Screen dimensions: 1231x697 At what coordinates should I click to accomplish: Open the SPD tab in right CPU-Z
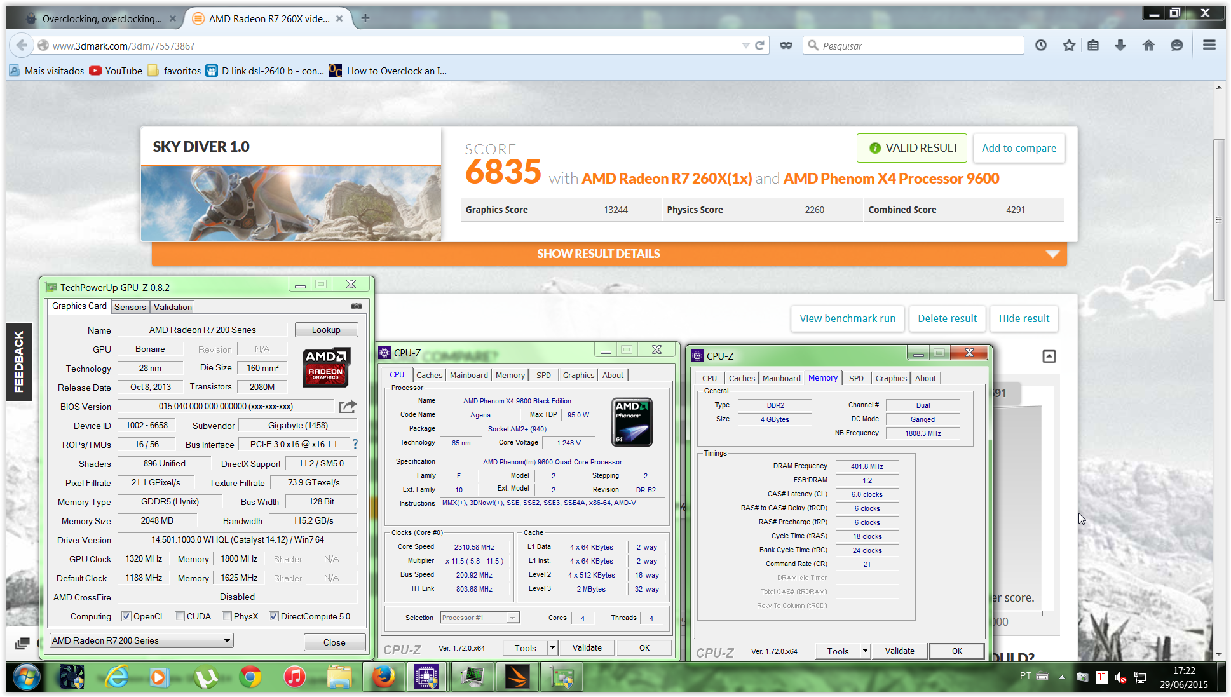click(857, 378)
